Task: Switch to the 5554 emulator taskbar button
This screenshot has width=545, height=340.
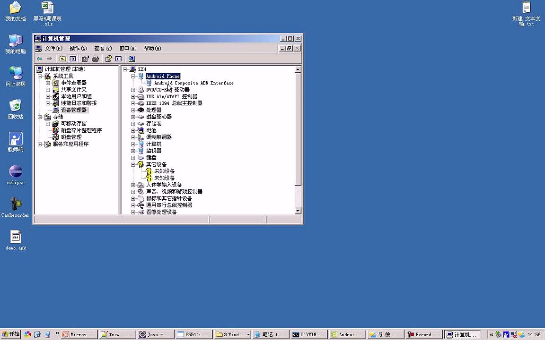Action: pos(193,334)
